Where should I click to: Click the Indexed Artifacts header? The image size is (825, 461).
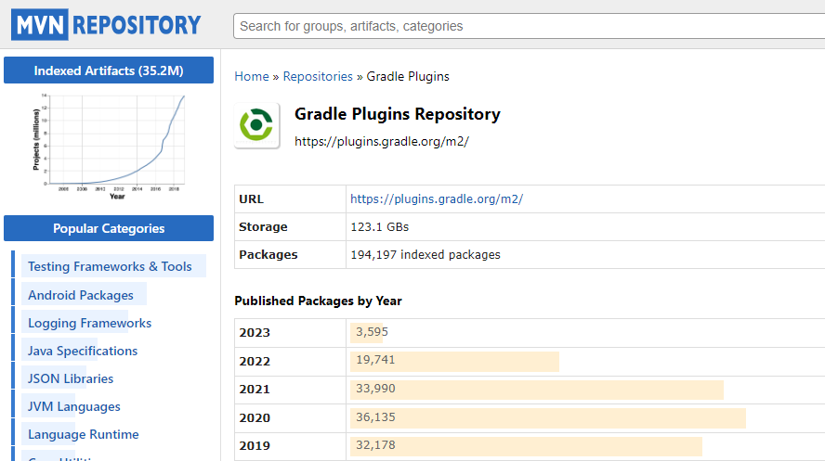pyautogui.click(x=109, y=70)
